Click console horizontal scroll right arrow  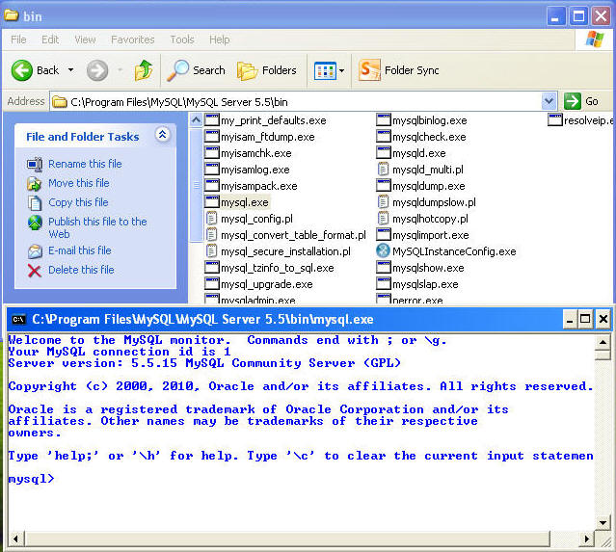(587, 539)
